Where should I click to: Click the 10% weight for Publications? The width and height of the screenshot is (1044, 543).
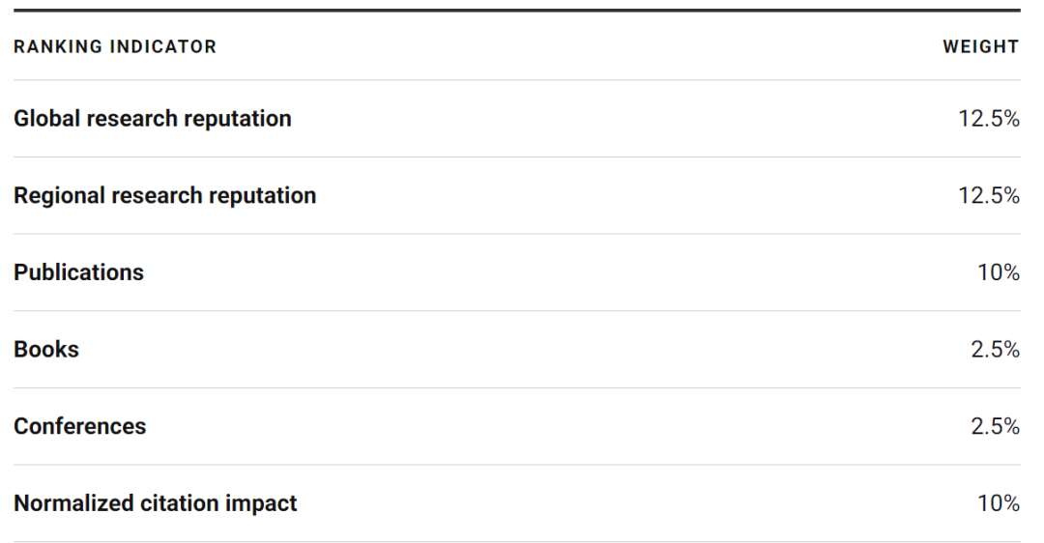coord(999,272)
